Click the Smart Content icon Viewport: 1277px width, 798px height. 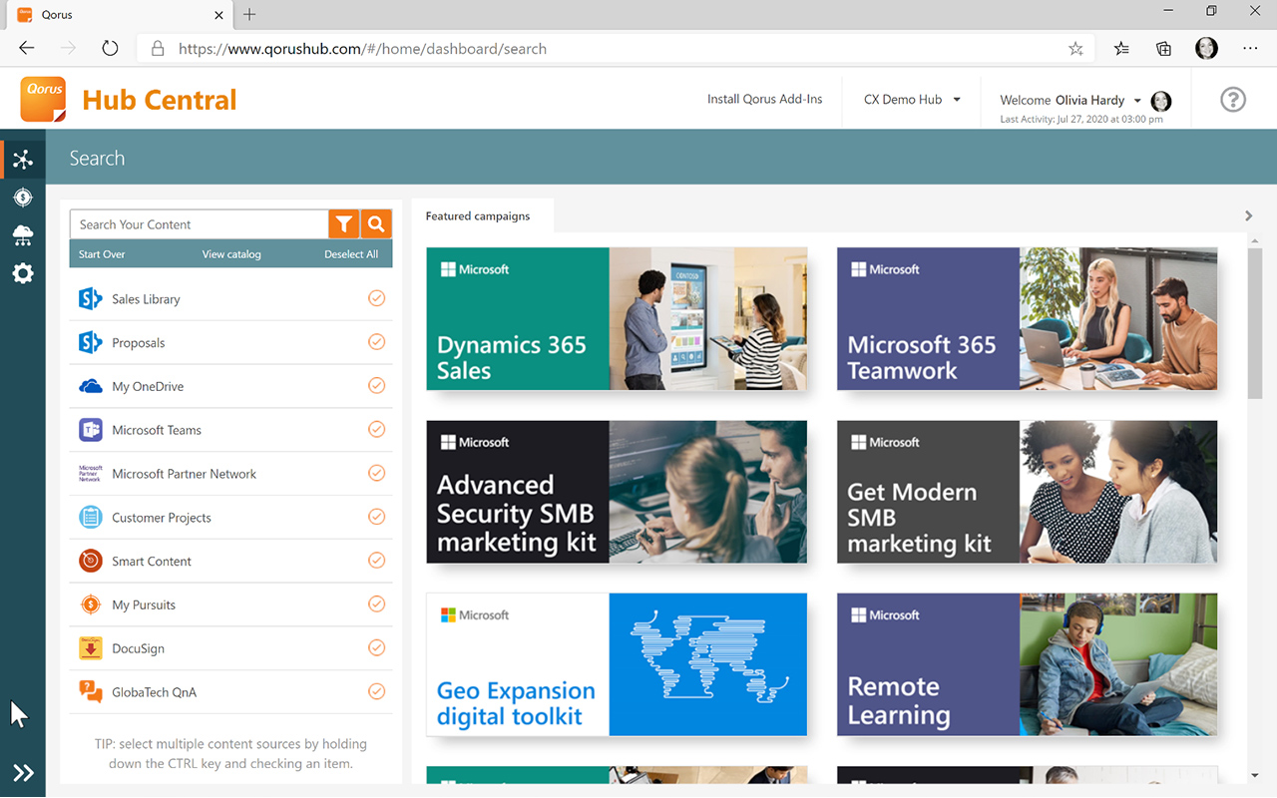[91, 561]
